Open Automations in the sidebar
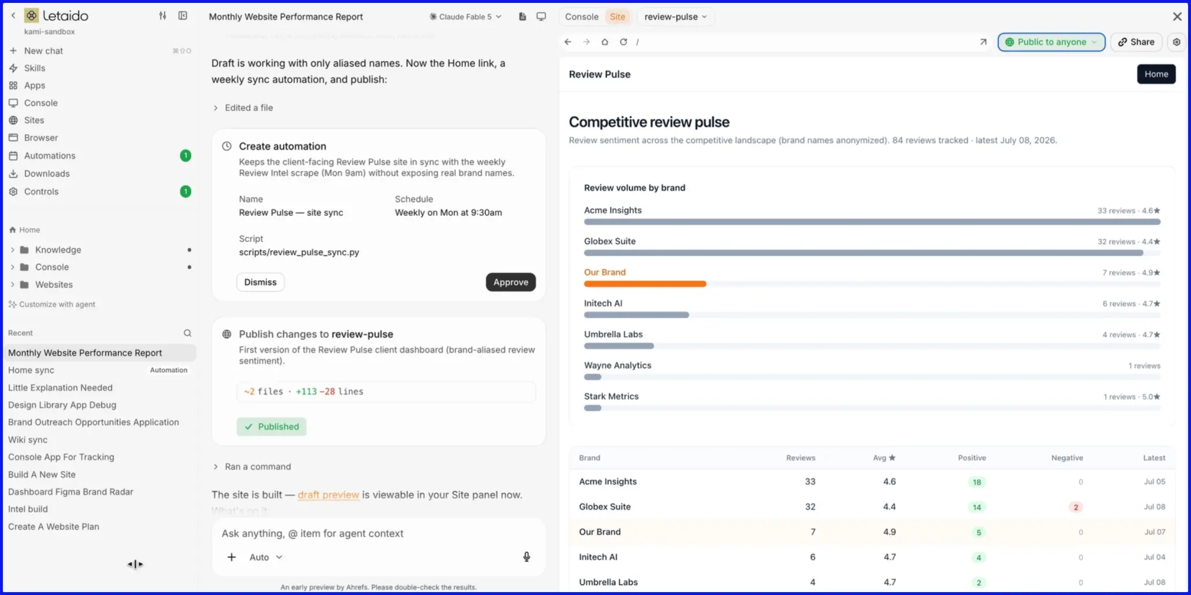The image size is (1191, 595). (50, 156)
